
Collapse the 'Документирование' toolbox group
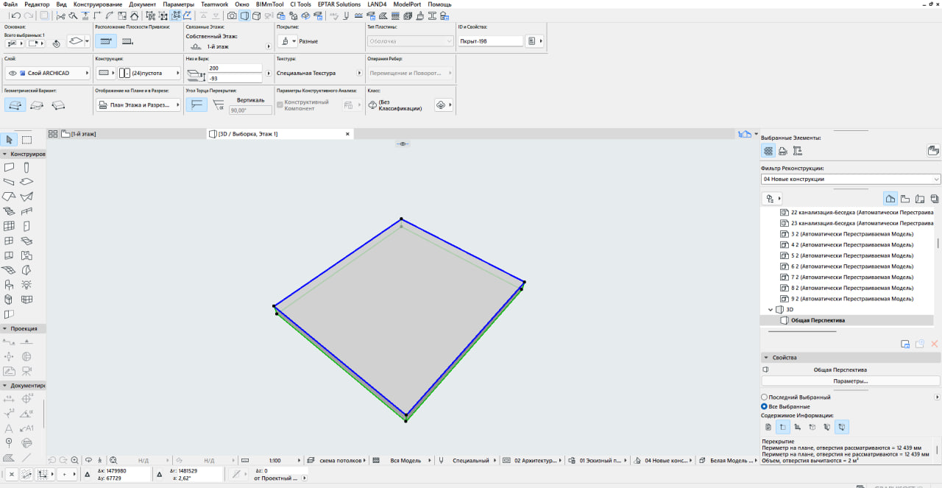(5, 385)
